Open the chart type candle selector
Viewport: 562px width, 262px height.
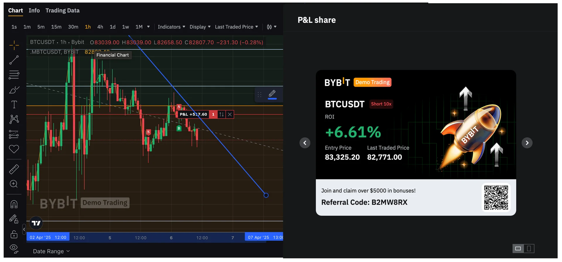pos(271,27)
